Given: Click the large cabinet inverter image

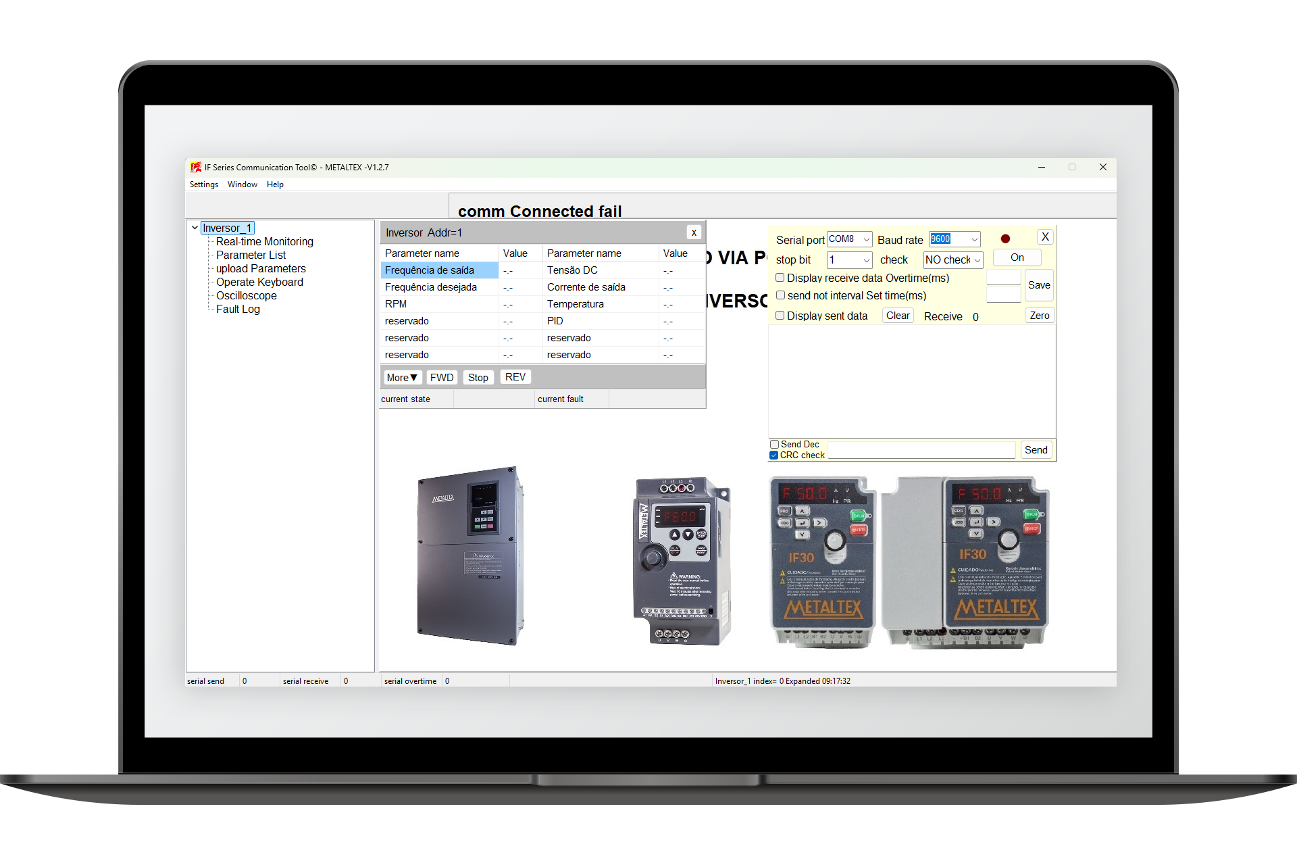Looking at the screenshot, I should 470,555.
